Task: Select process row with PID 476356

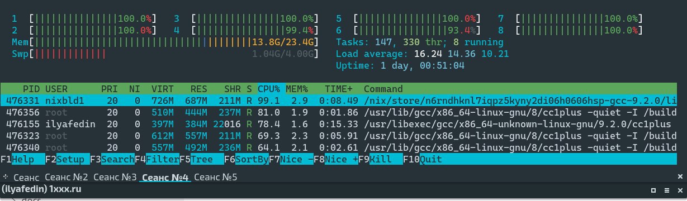Action: click(x=339, y=112)
